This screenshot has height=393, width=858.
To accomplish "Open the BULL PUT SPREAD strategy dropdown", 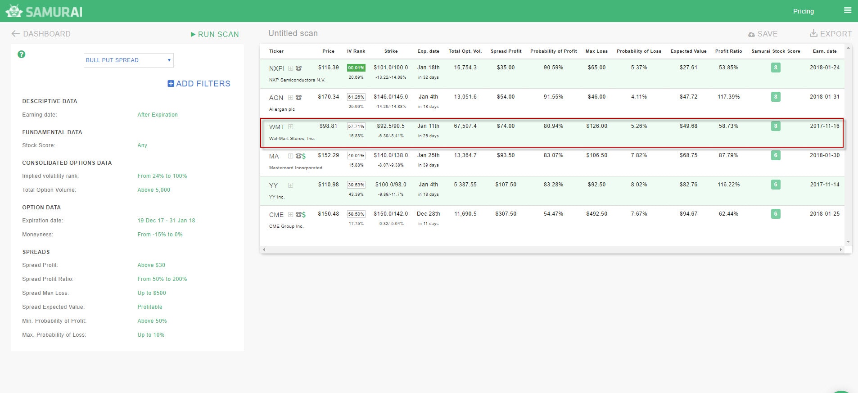I will click(129, 60).
